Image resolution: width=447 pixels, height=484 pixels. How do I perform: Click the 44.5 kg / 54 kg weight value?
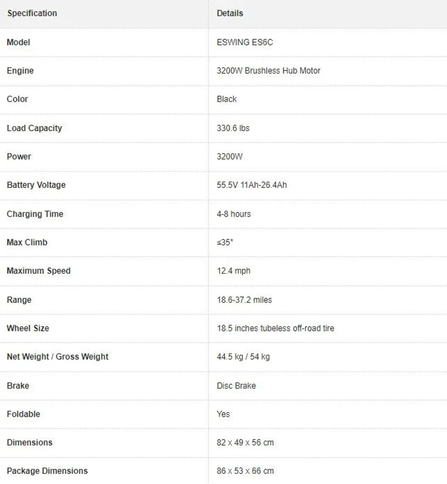(243, 357)
